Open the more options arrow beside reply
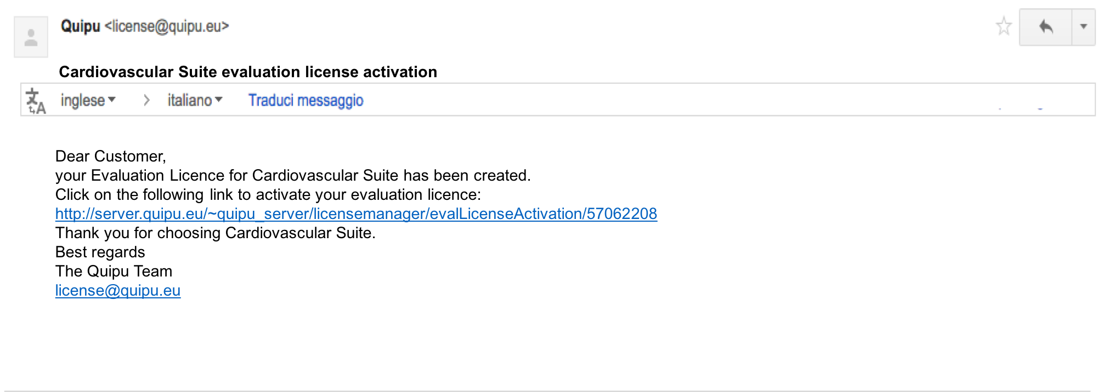The image size is (1097, 392). [x=1083, y=26]
